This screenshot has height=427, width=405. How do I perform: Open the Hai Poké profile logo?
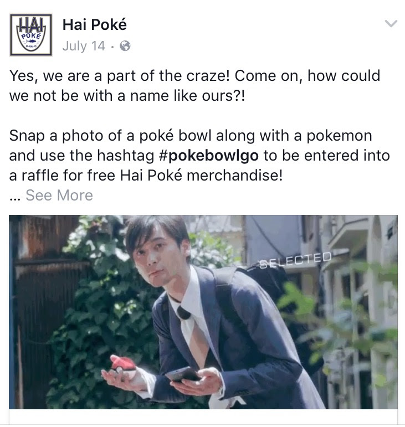31,34
